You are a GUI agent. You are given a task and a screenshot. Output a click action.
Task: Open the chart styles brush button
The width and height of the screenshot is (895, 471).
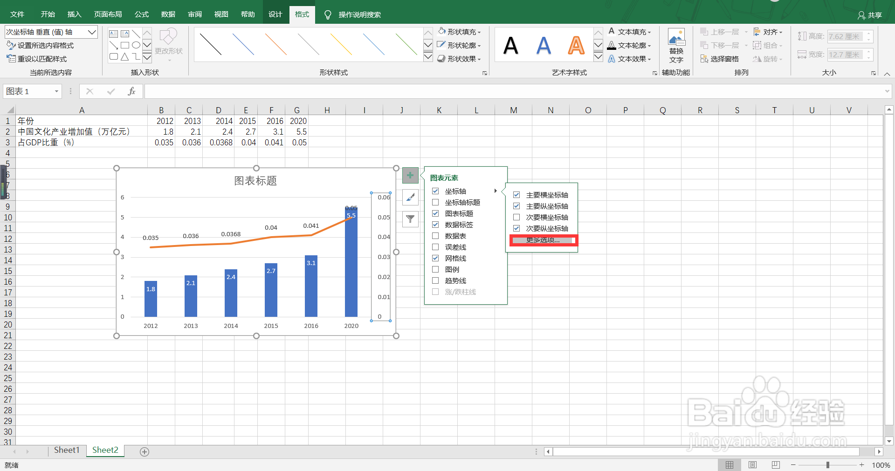[410, 198]
